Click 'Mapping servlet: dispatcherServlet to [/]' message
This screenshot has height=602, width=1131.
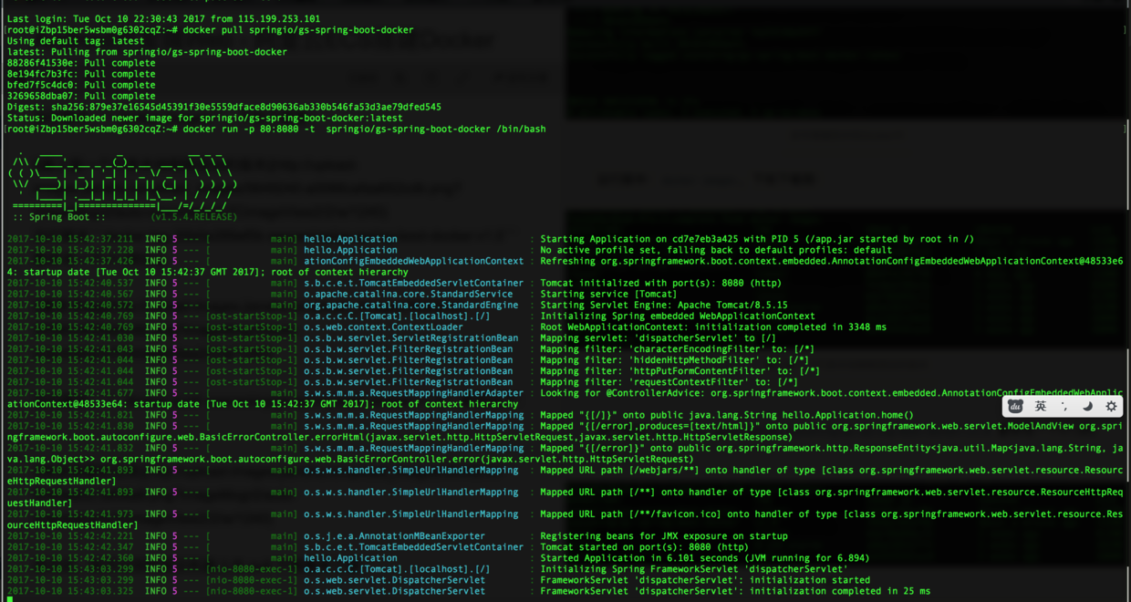pyautogui.click(x=656, y=338)
